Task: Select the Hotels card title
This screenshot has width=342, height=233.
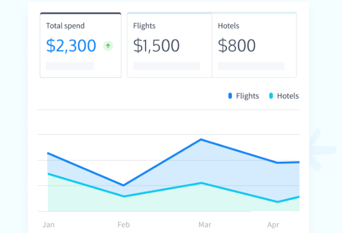Action: tap(229, 26)
